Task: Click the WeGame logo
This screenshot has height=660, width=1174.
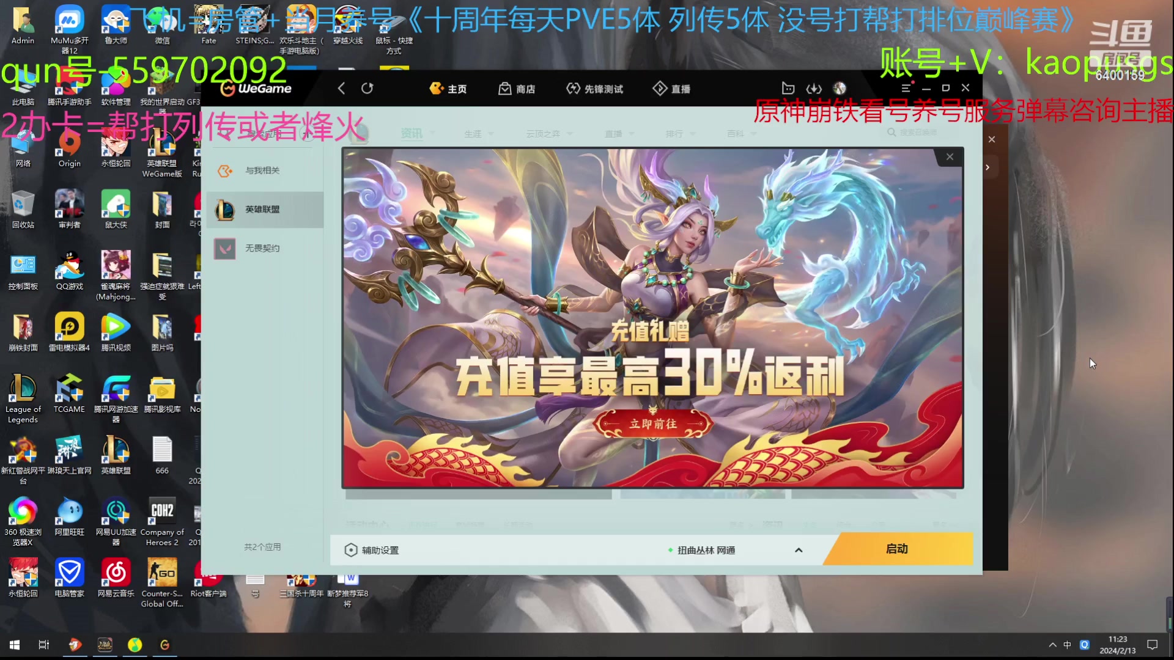Action: click(x=256, y=89)
